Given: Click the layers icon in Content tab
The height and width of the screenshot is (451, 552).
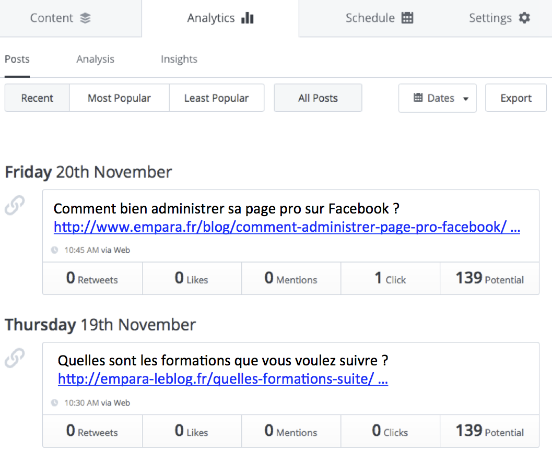Looking at the screenshot, I should click(86, 18).
